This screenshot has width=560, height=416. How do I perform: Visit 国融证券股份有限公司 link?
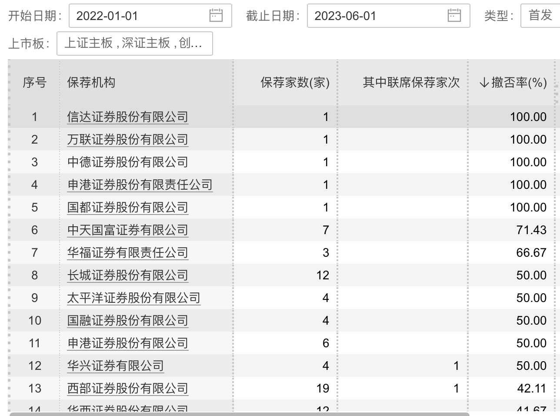pos(127,320)
